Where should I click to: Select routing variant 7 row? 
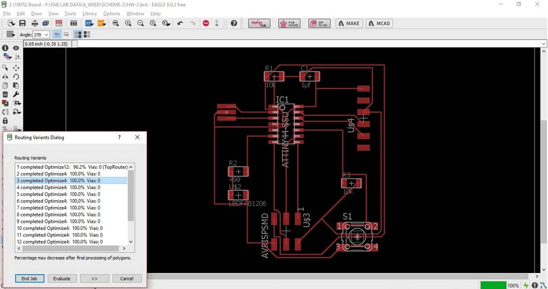coord(72,208)
